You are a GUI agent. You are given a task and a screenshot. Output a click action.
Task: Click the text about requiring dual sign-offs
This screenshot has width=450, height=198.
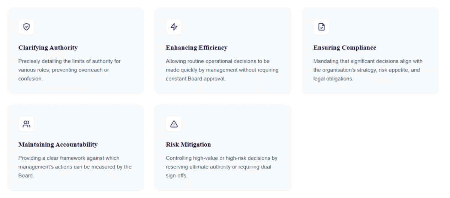[x=221, y=167]
